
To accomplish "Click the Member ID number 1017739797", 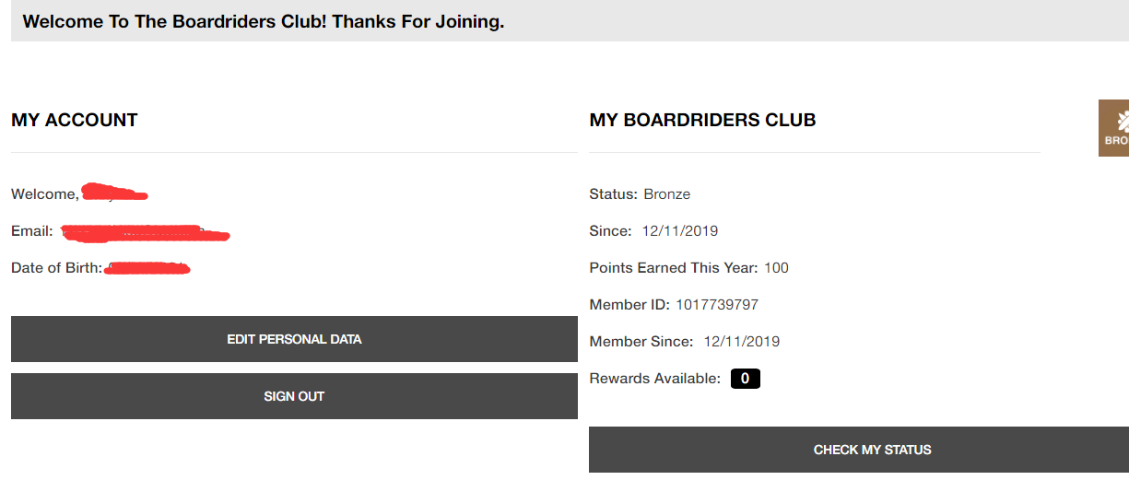I will click(x=717, y=305).
